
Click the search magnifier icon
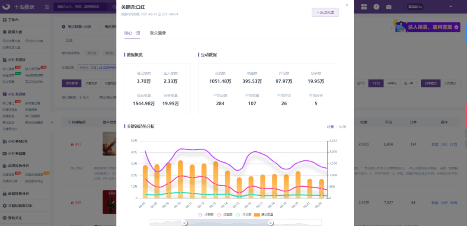[114, 6]
